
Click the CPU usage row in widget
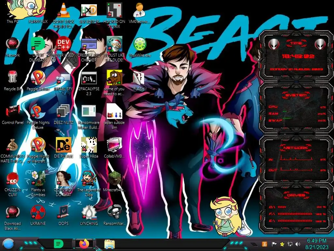point(297,107)
